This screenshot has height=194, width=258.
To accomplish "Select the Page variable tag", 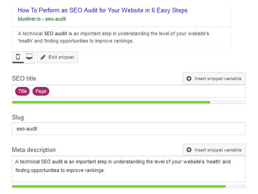I will (41, 91).
